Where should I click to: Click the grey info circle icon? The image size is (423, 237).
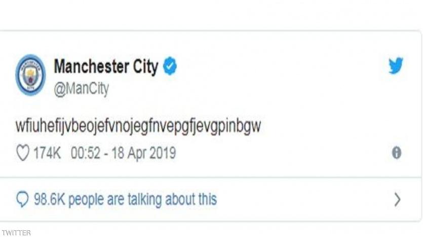[397, 153]
